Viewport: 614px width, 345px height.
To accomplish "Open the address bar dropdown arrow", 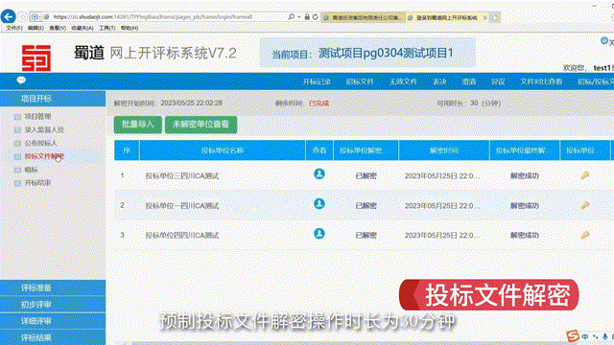I will coord(298,17).
